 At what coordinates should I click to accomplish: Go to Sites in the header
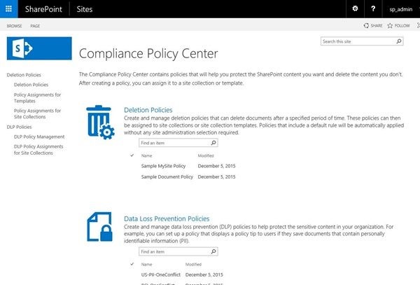tap(85, 9)
